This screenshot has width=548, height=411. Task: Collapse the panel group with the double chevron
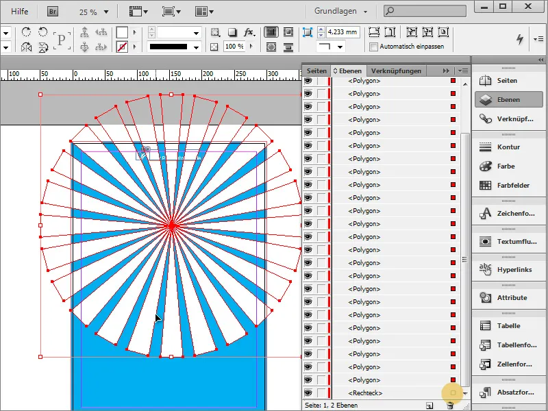[x=447, y=70]
